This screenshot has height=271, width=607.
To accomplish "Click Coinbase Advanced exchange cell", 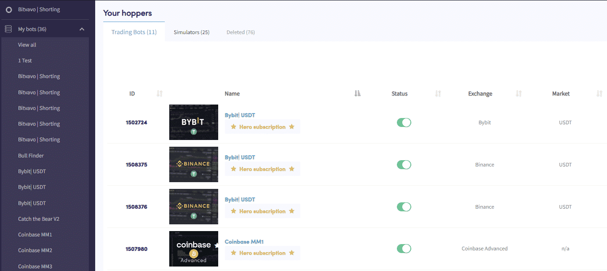I will (x=484, y=249).
